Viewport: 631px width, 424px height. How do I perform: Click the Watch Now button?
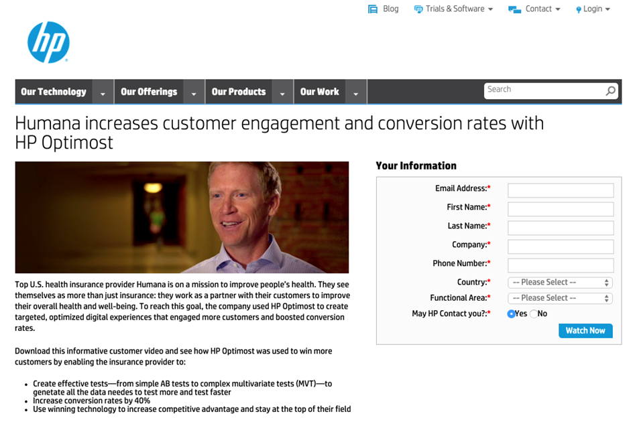[x=585, y=331]
